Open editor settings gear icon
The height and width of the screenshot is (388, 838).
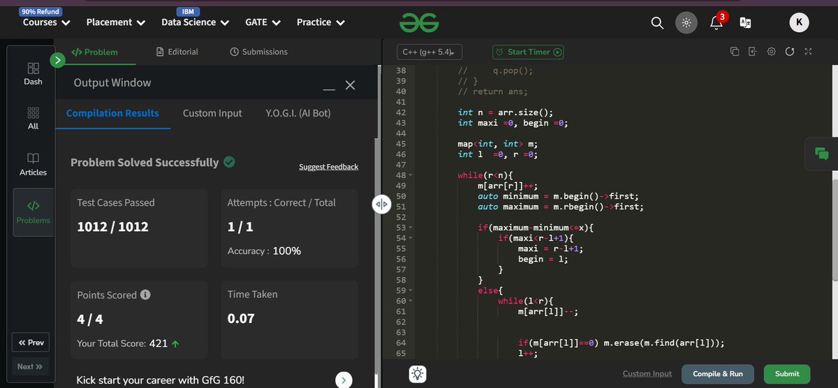772,52
